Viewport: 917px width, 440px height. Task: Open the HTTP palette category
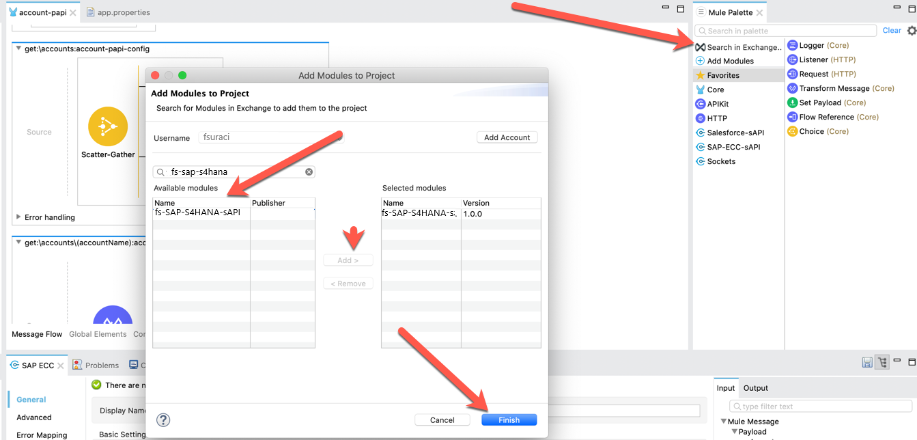click(x=711, y=118)
